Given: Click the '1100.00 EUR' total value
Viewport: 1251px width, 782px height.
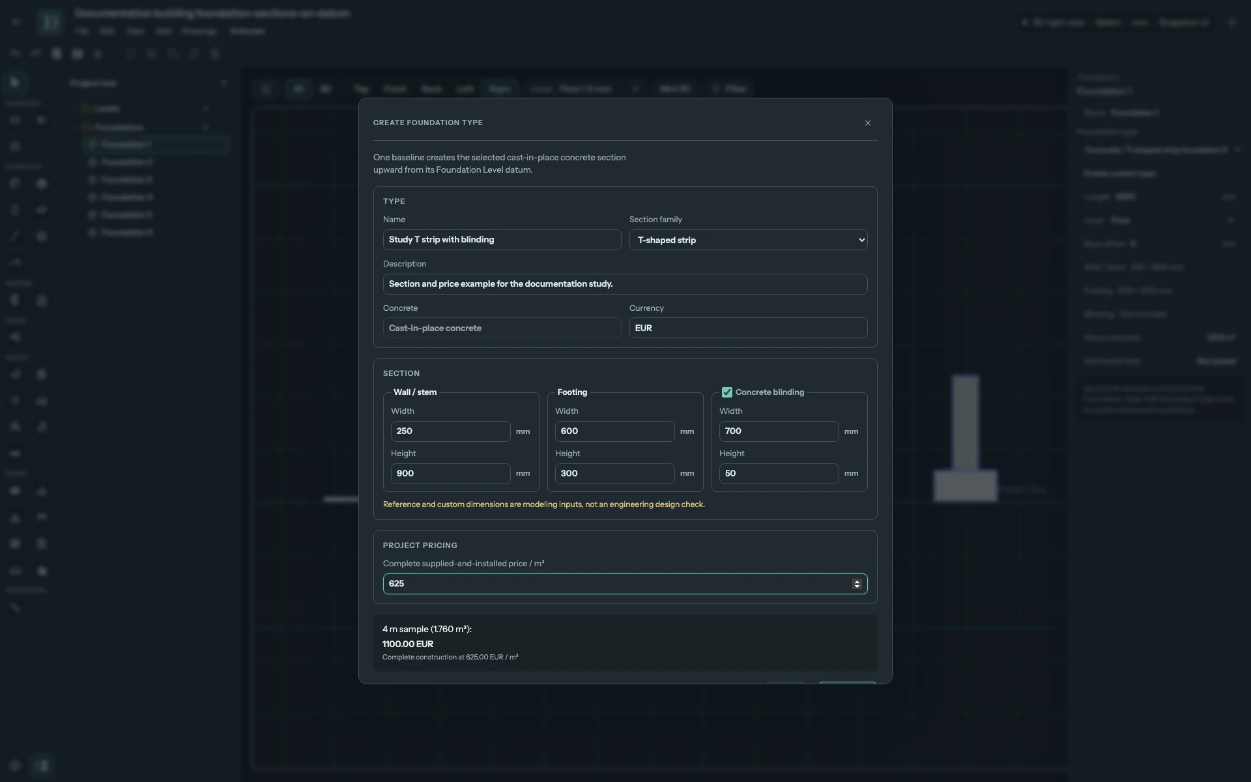Looking at the screenshot, I should pyautogui.click(x=407, y=644).
